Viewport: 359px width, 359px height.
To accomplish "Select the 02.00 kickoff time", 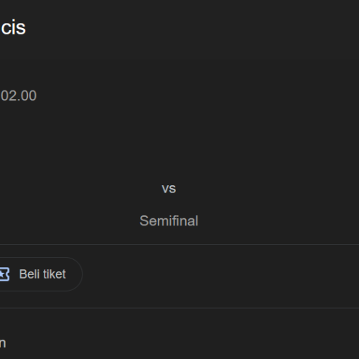I will click(x=19, y=95).
